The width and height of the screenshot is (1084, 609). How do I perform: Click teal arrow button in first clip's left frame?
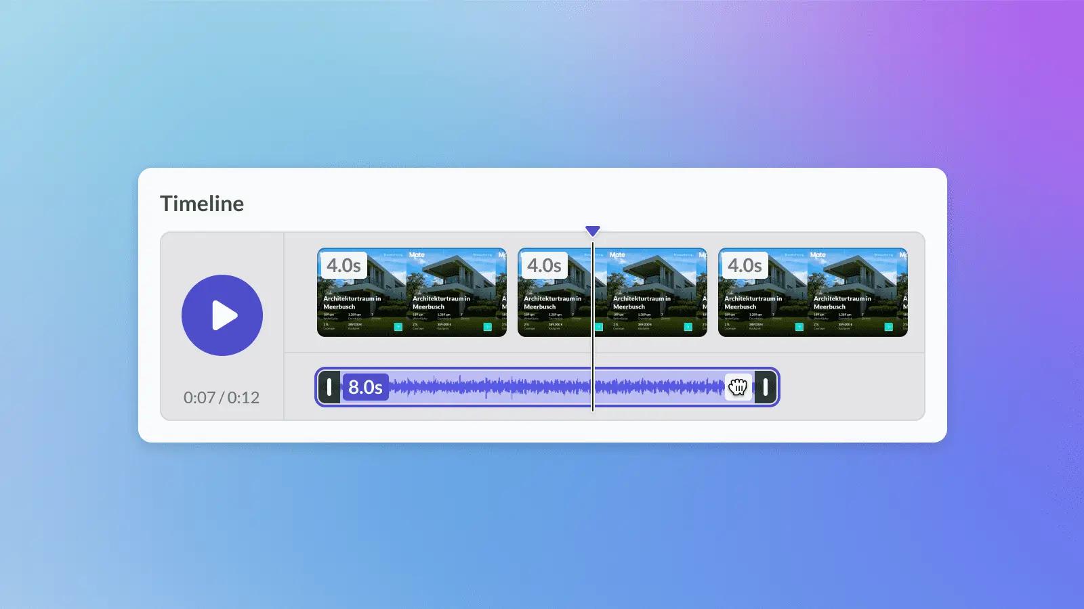pyautogui.click(x=398, y=327)
